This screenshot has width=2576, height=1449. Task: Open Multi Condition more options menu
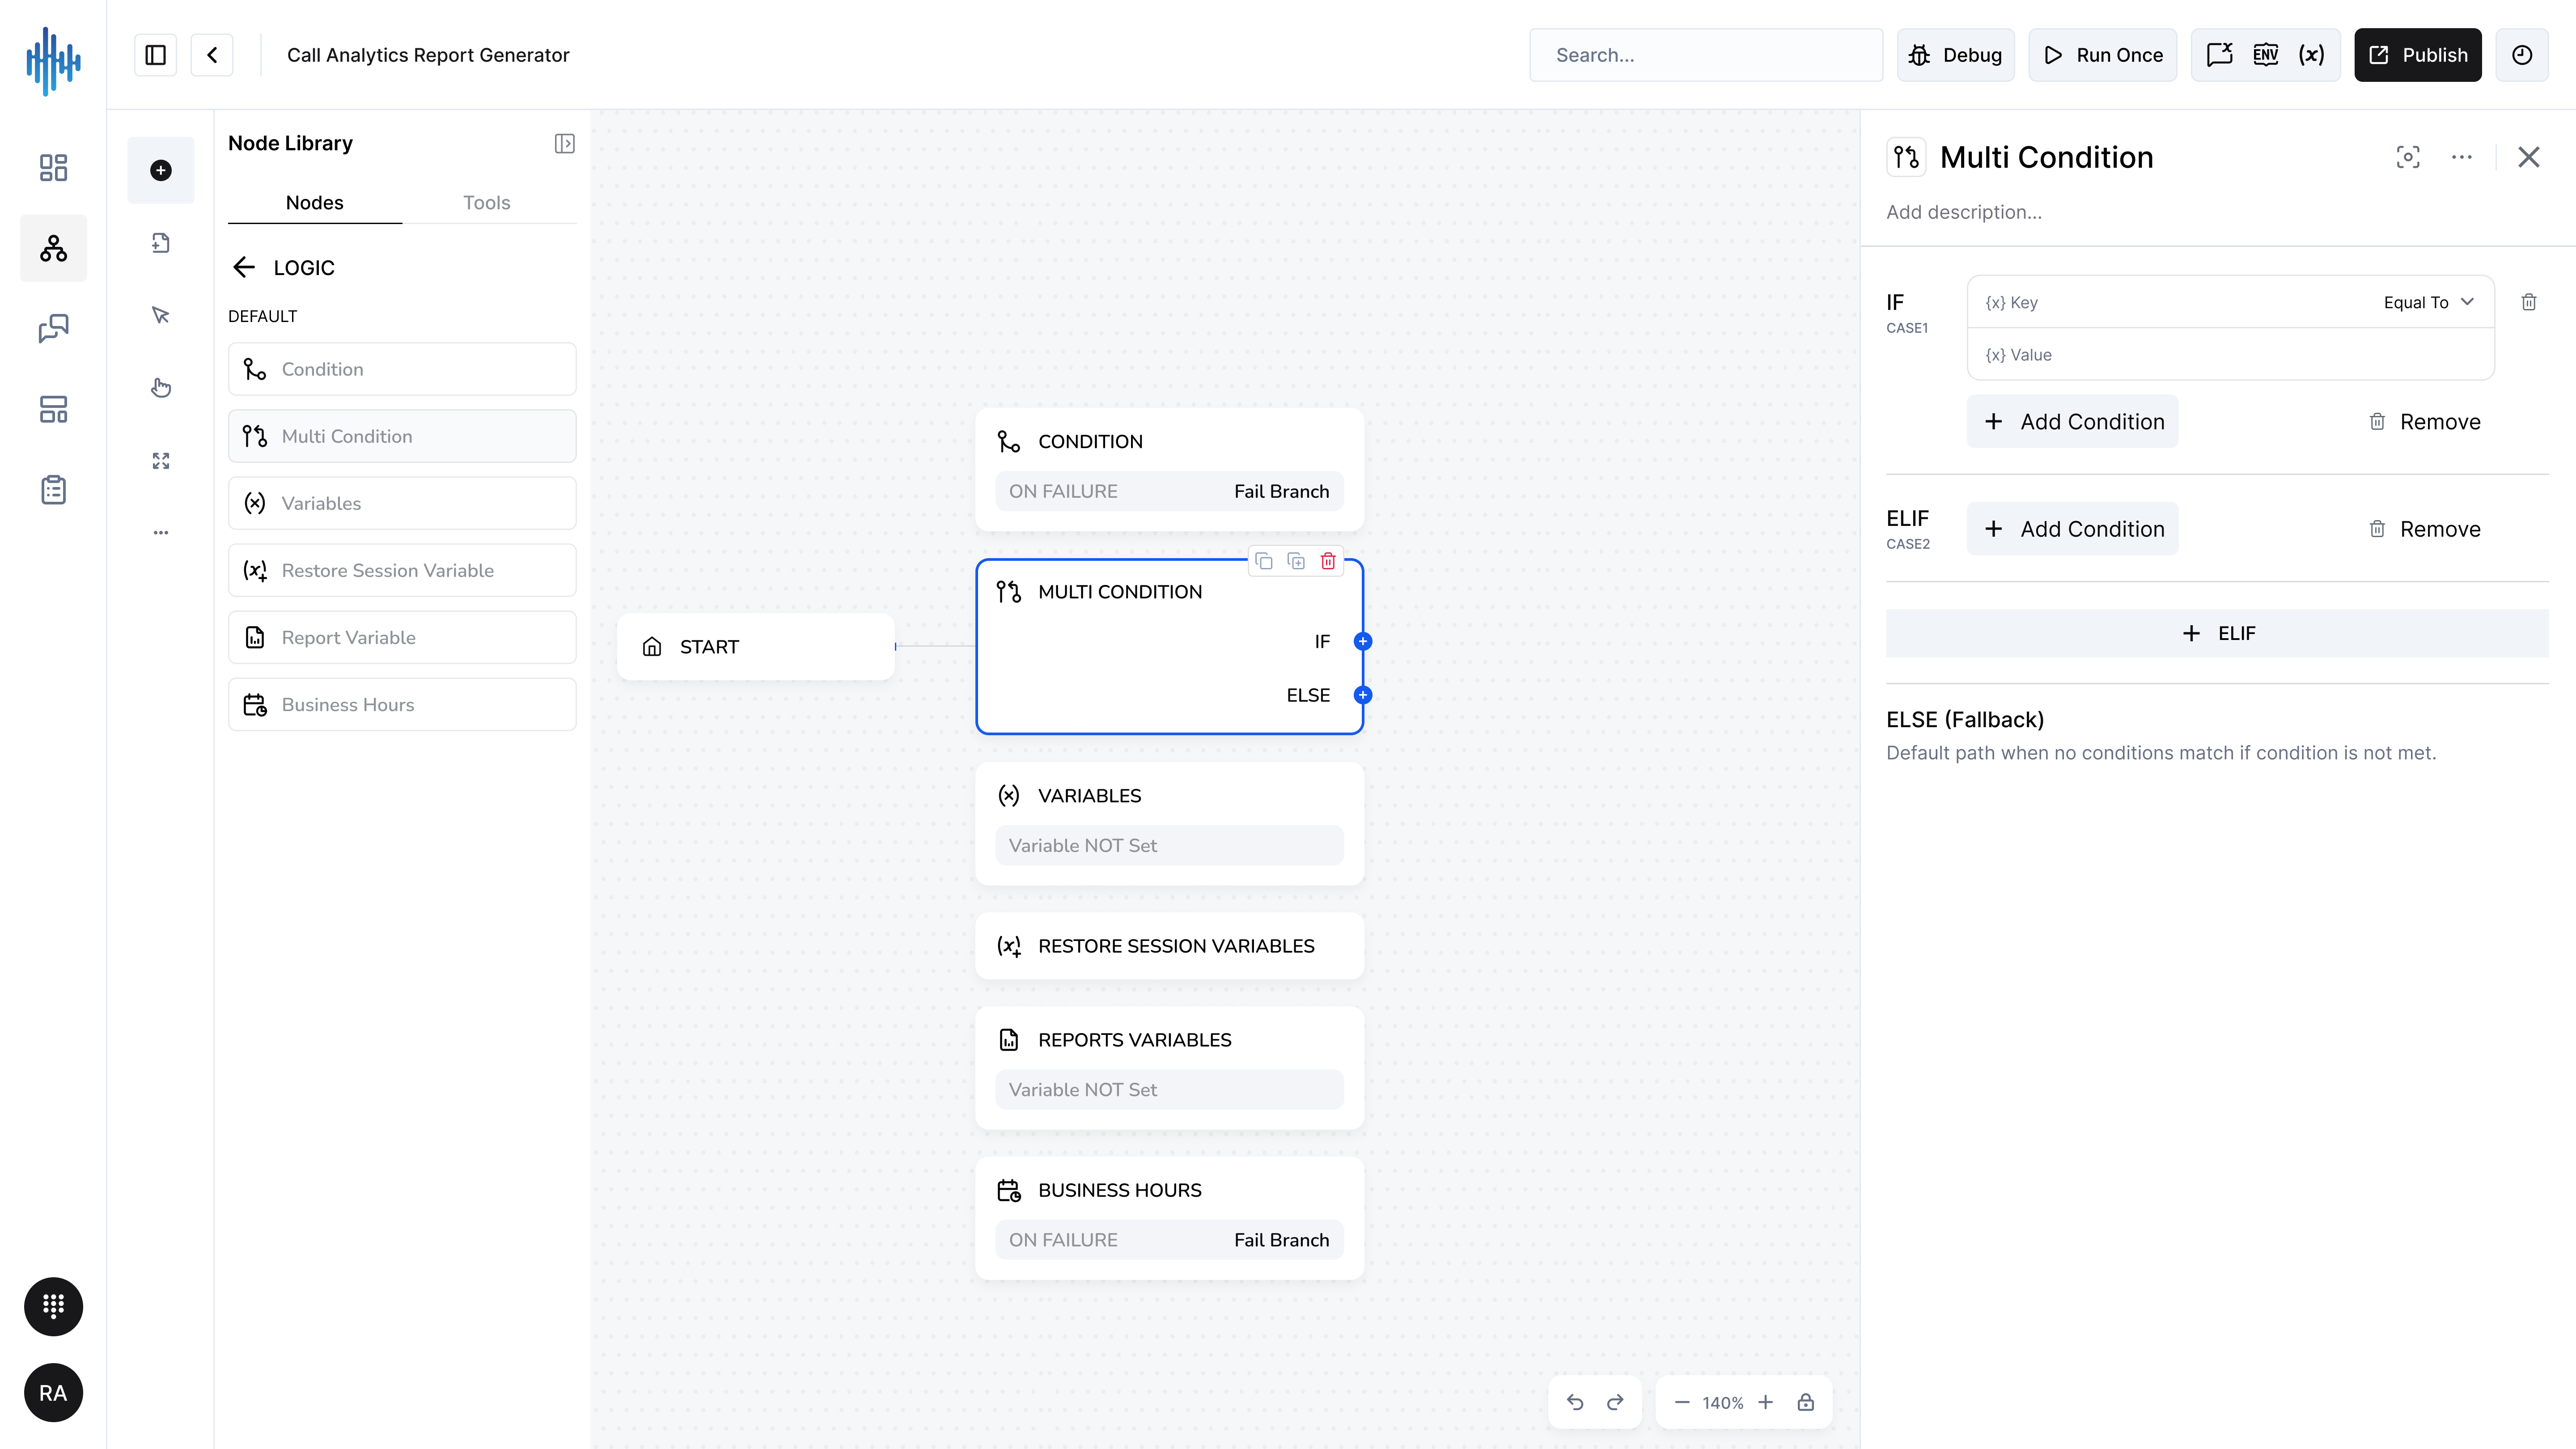2462,157
